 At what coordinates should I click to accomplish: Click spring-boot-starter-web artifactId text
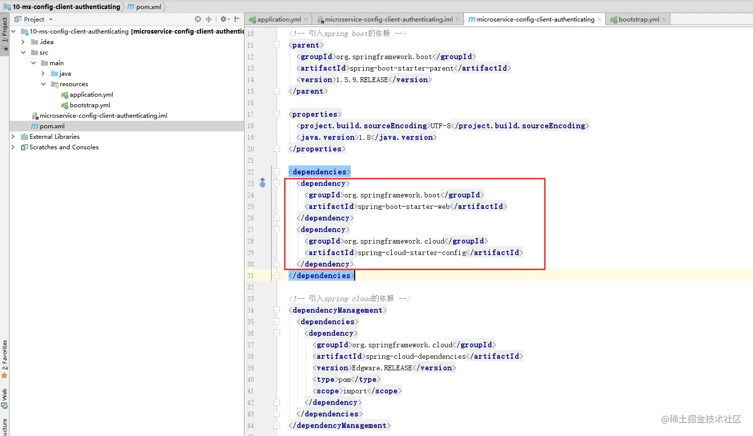(404, 206)
